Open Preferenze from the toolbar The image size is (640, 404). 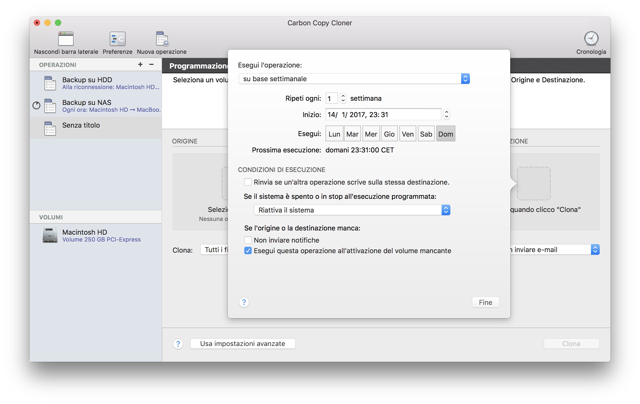point(117,39)
